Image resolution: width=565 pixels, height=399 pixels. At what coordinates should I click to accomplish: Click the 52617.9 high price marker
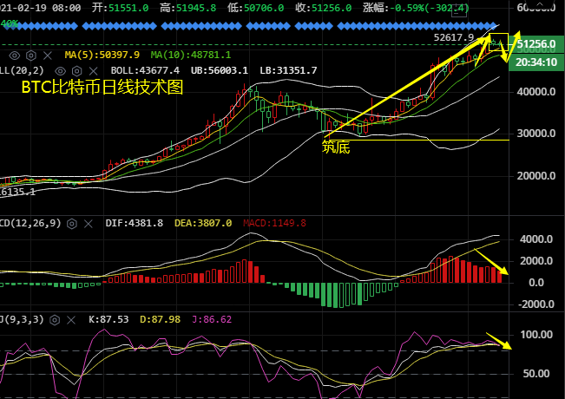pyautogui.click(x=454, y=37)
